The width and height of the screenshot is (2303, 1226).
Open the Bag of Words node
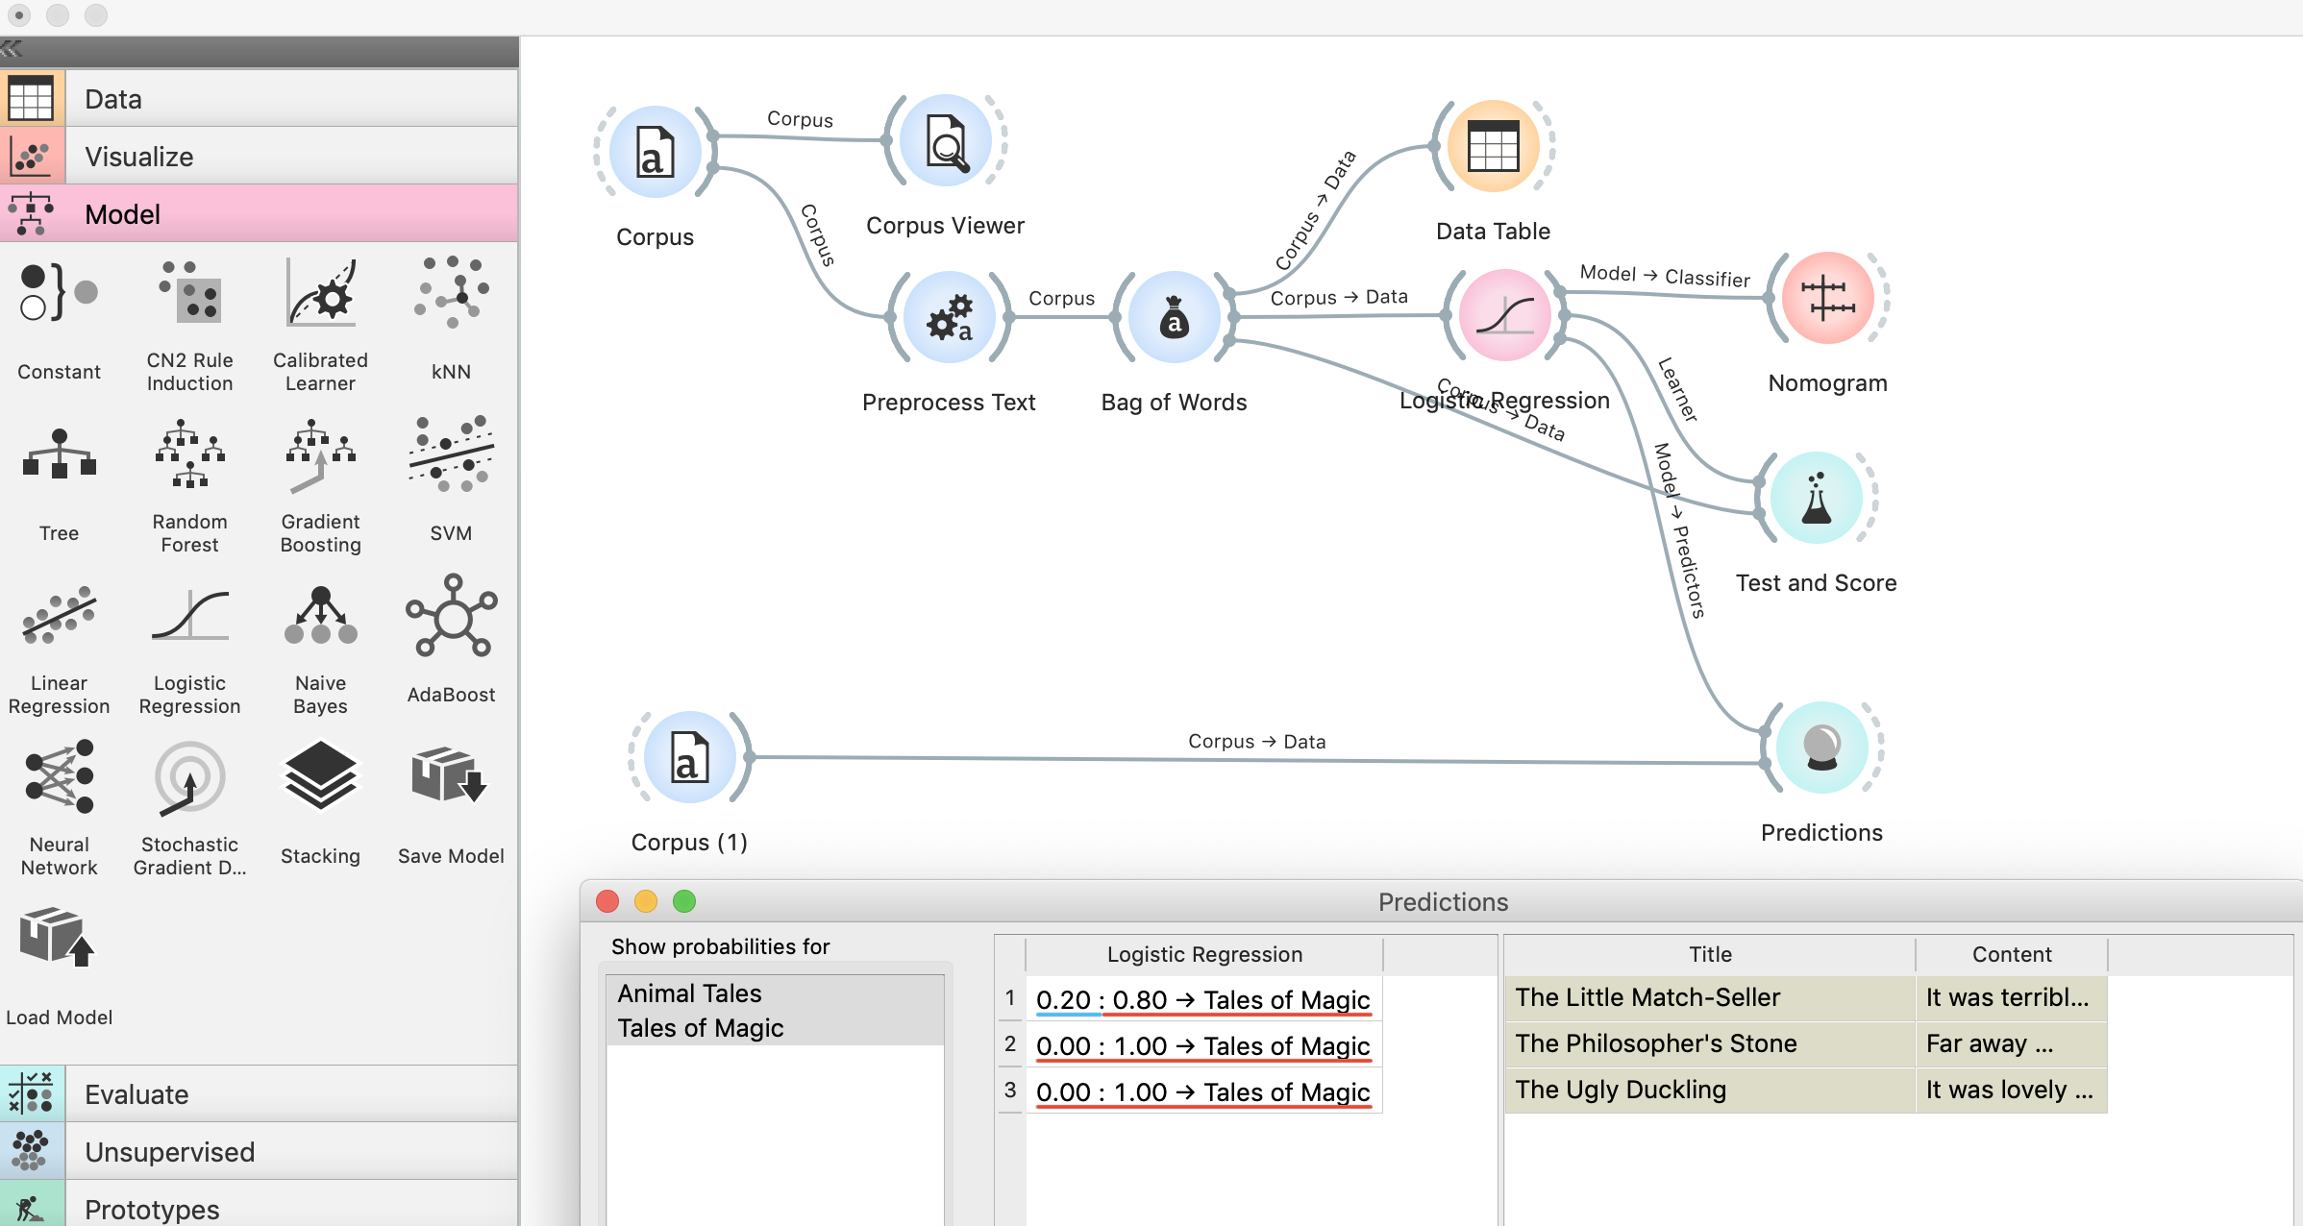tap(1174, 318)
